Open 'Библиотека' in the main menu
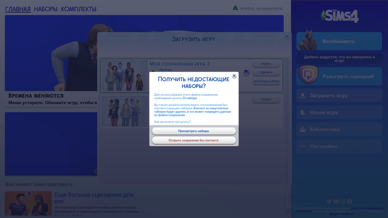Screen dimensions: 388x218 [x=339, y=129]
